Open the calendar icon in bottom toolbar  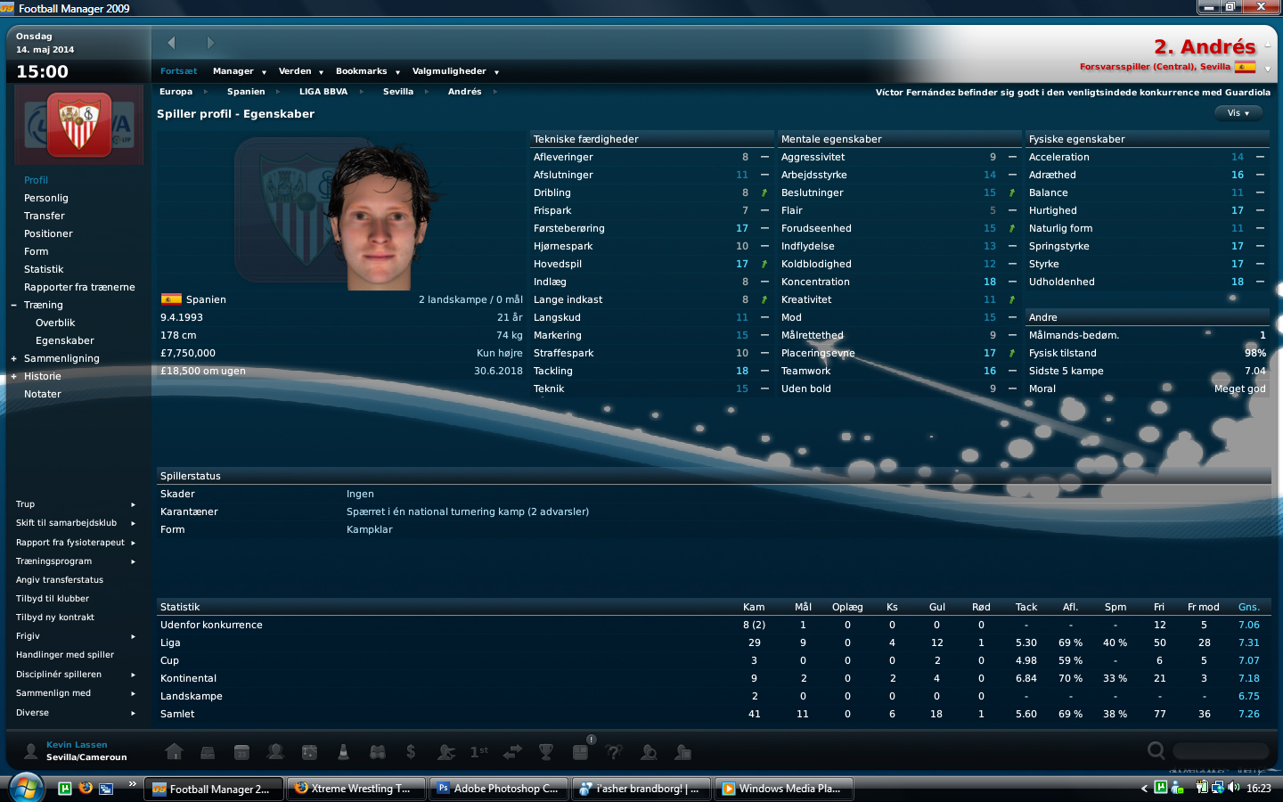pyautogui.click(x=241, y=752)
